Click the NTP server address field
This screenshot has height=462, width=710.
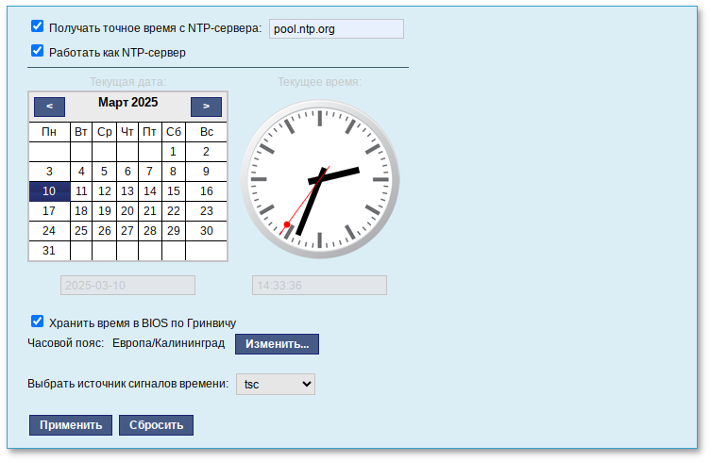[x=336, y=29]
